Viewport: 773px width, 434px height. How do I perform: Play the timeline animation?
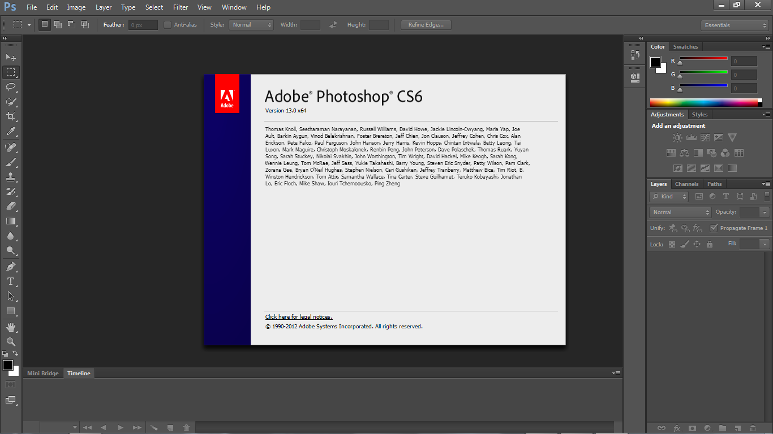tap(121, 428)
